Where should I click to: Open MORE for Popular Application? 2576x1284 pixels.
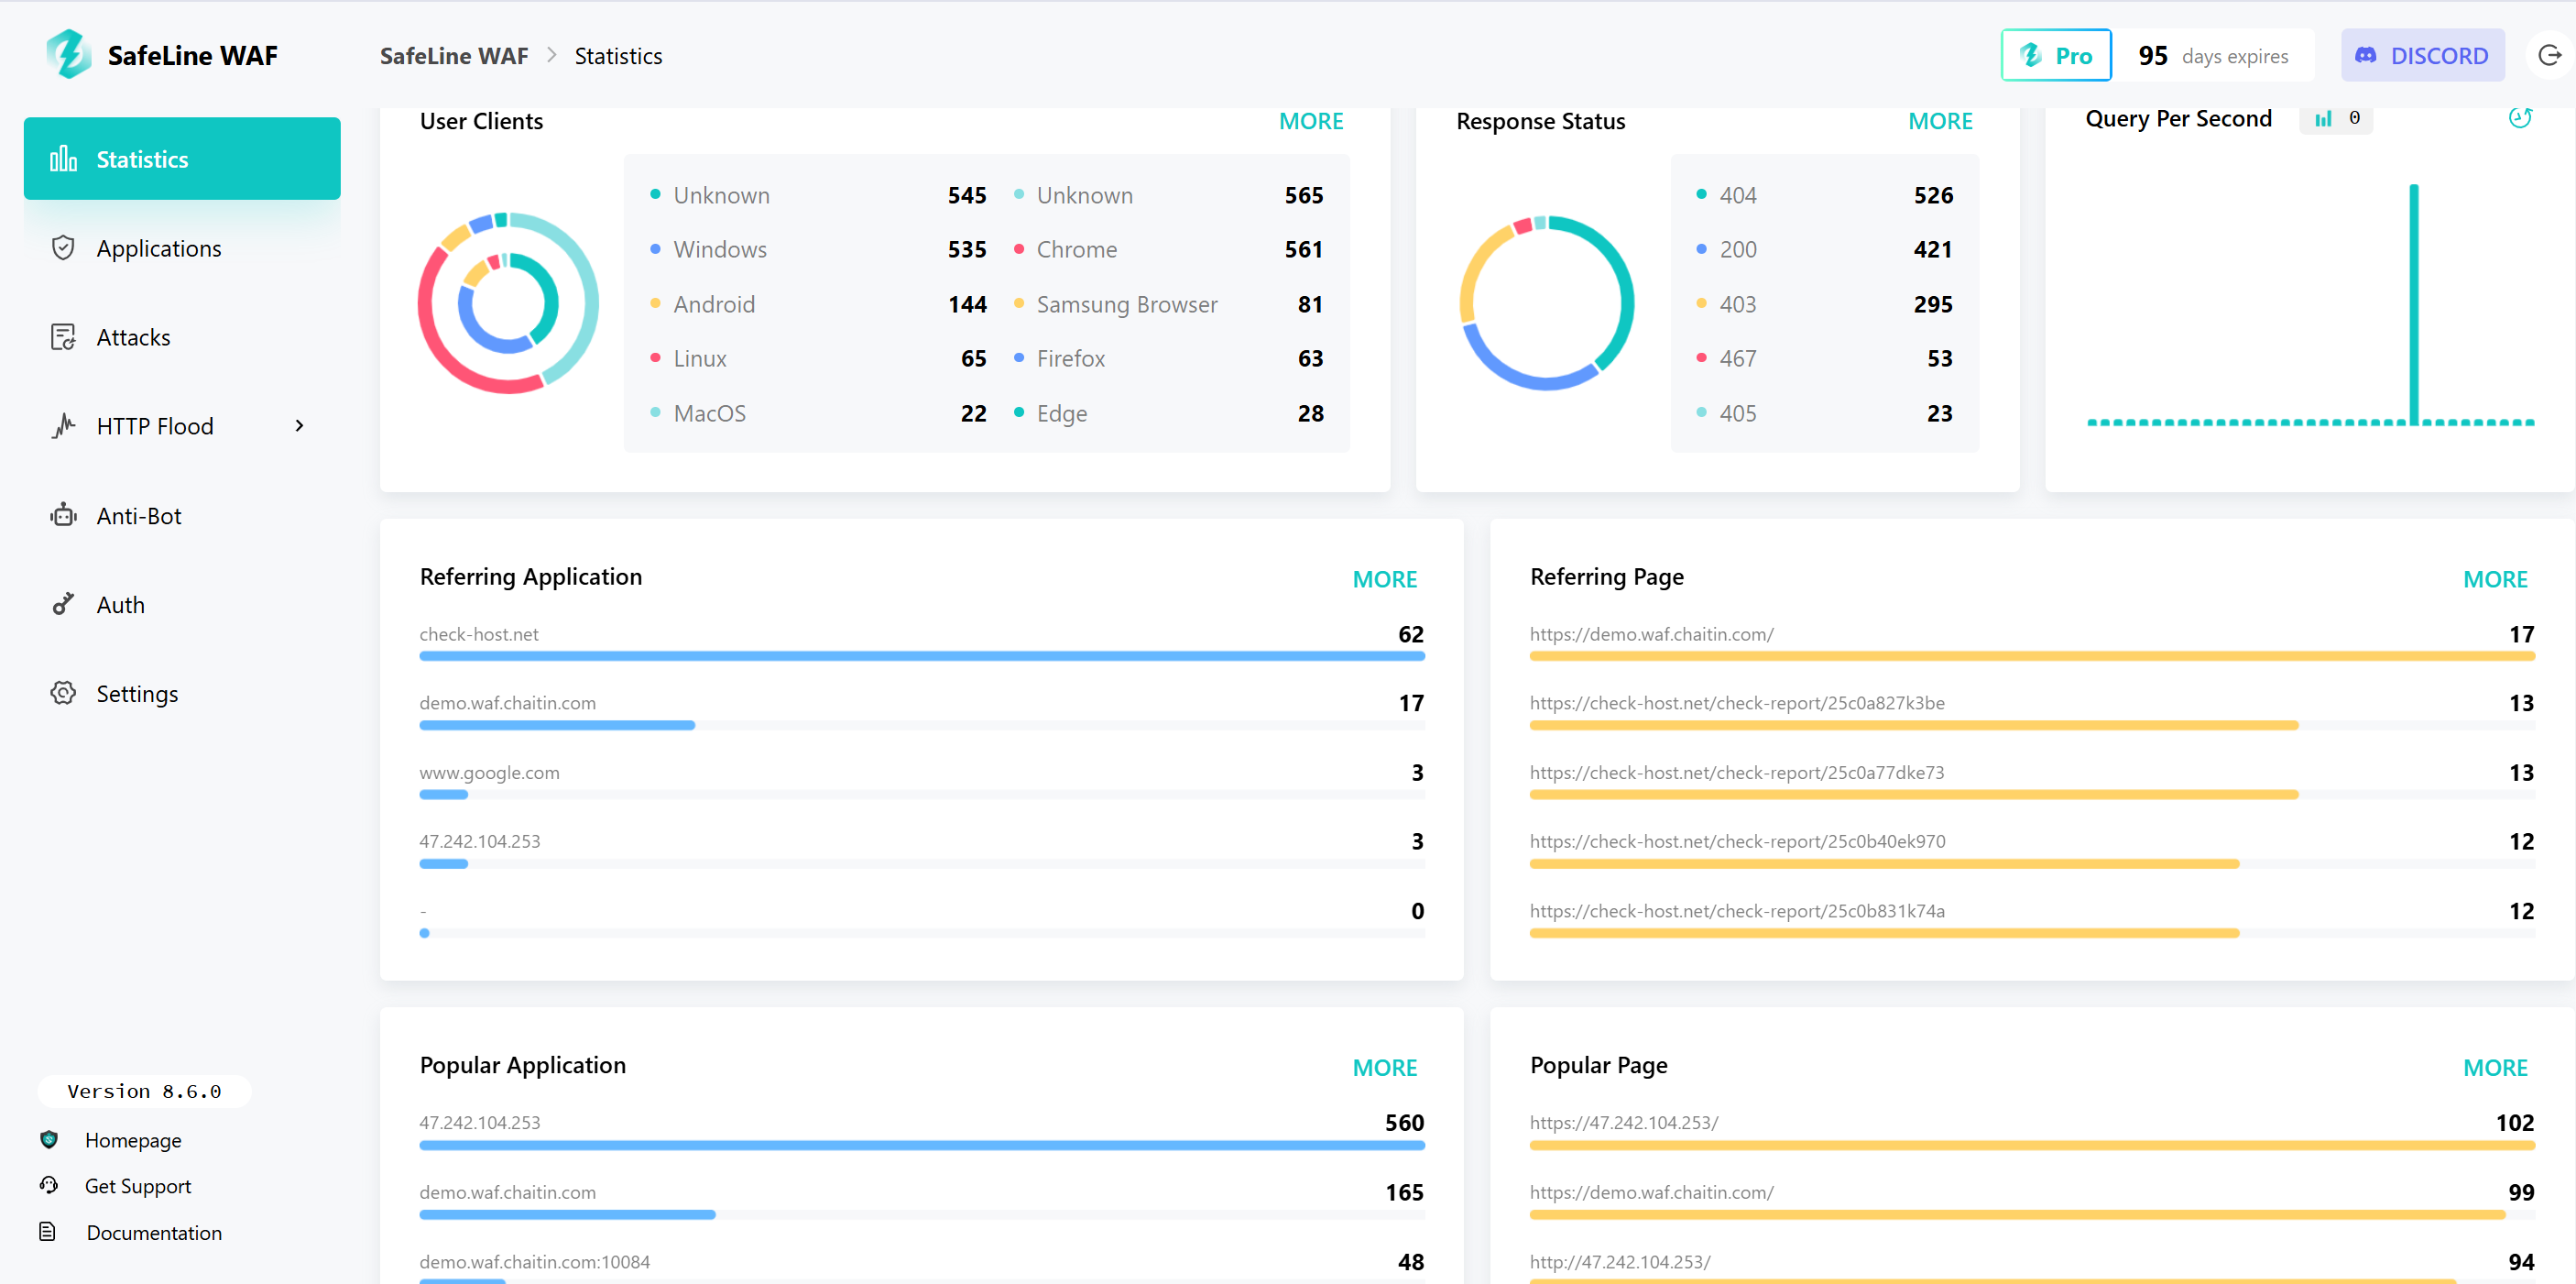(1384, 1067)
